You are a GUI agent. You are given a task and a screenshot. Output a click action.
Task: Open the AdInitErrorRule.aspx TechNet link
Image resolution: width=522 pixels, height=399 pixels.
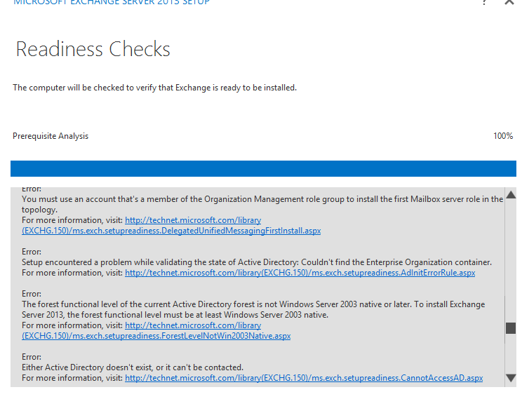pyautogui.click(x=300, y=273)
